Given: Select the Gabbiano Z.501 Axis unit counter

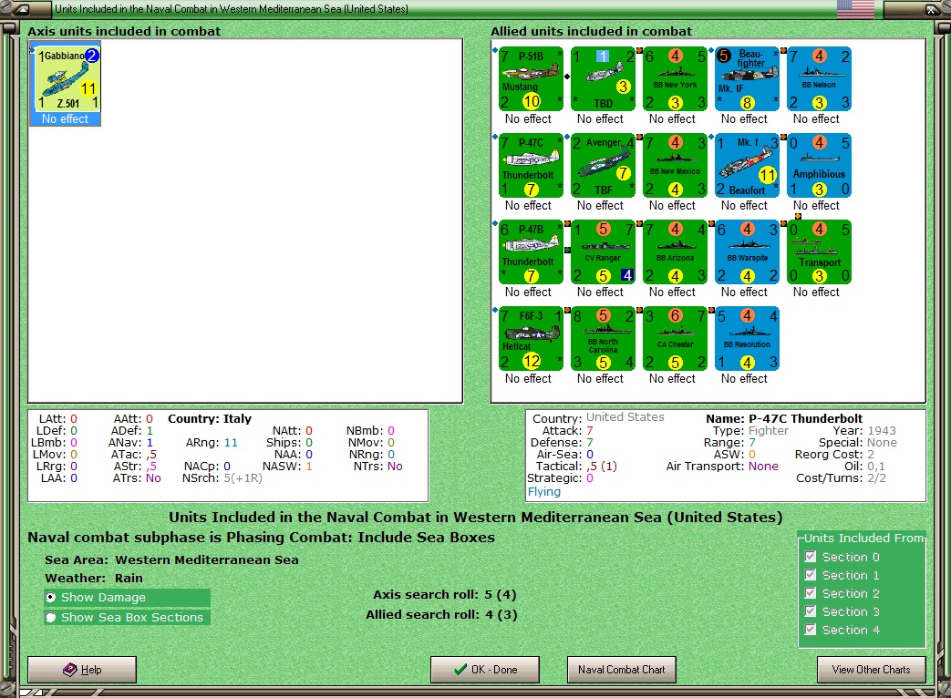Looking at the screenshot, I should tap(67, 78).
